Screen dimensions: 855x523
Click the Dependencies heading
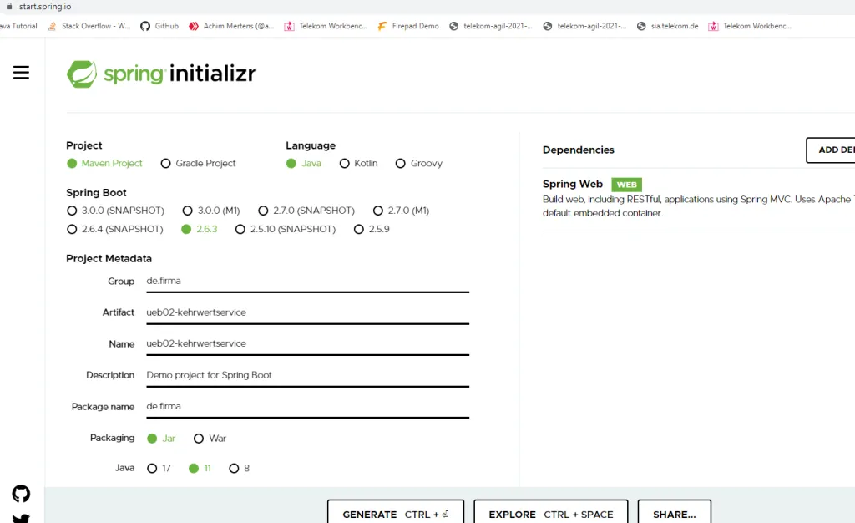pyautogui.click(x=578, y=150)
